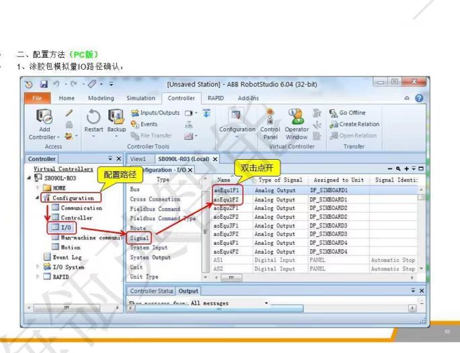Switch to the View1 document tab
The image size is (460, 353).
click(x=138, y=159)
